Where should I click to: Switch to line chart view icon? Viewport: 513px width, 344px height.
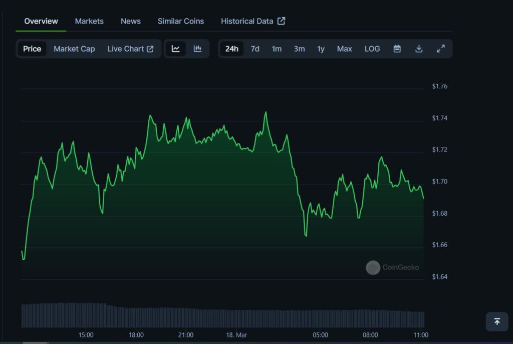point(176,49)
